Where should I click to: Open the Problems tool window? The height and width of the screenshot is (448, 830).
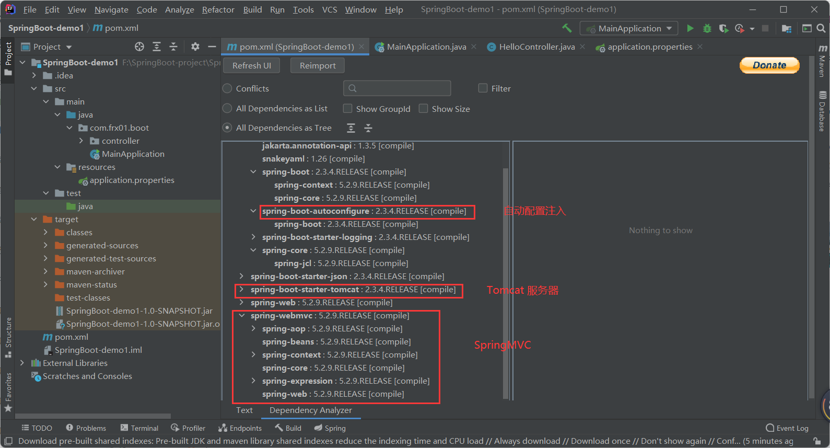pyautogui.click(x=86, y=428)
